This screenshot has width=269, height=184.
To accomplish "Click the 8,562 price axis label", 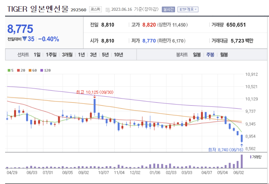I will [250, 149].
